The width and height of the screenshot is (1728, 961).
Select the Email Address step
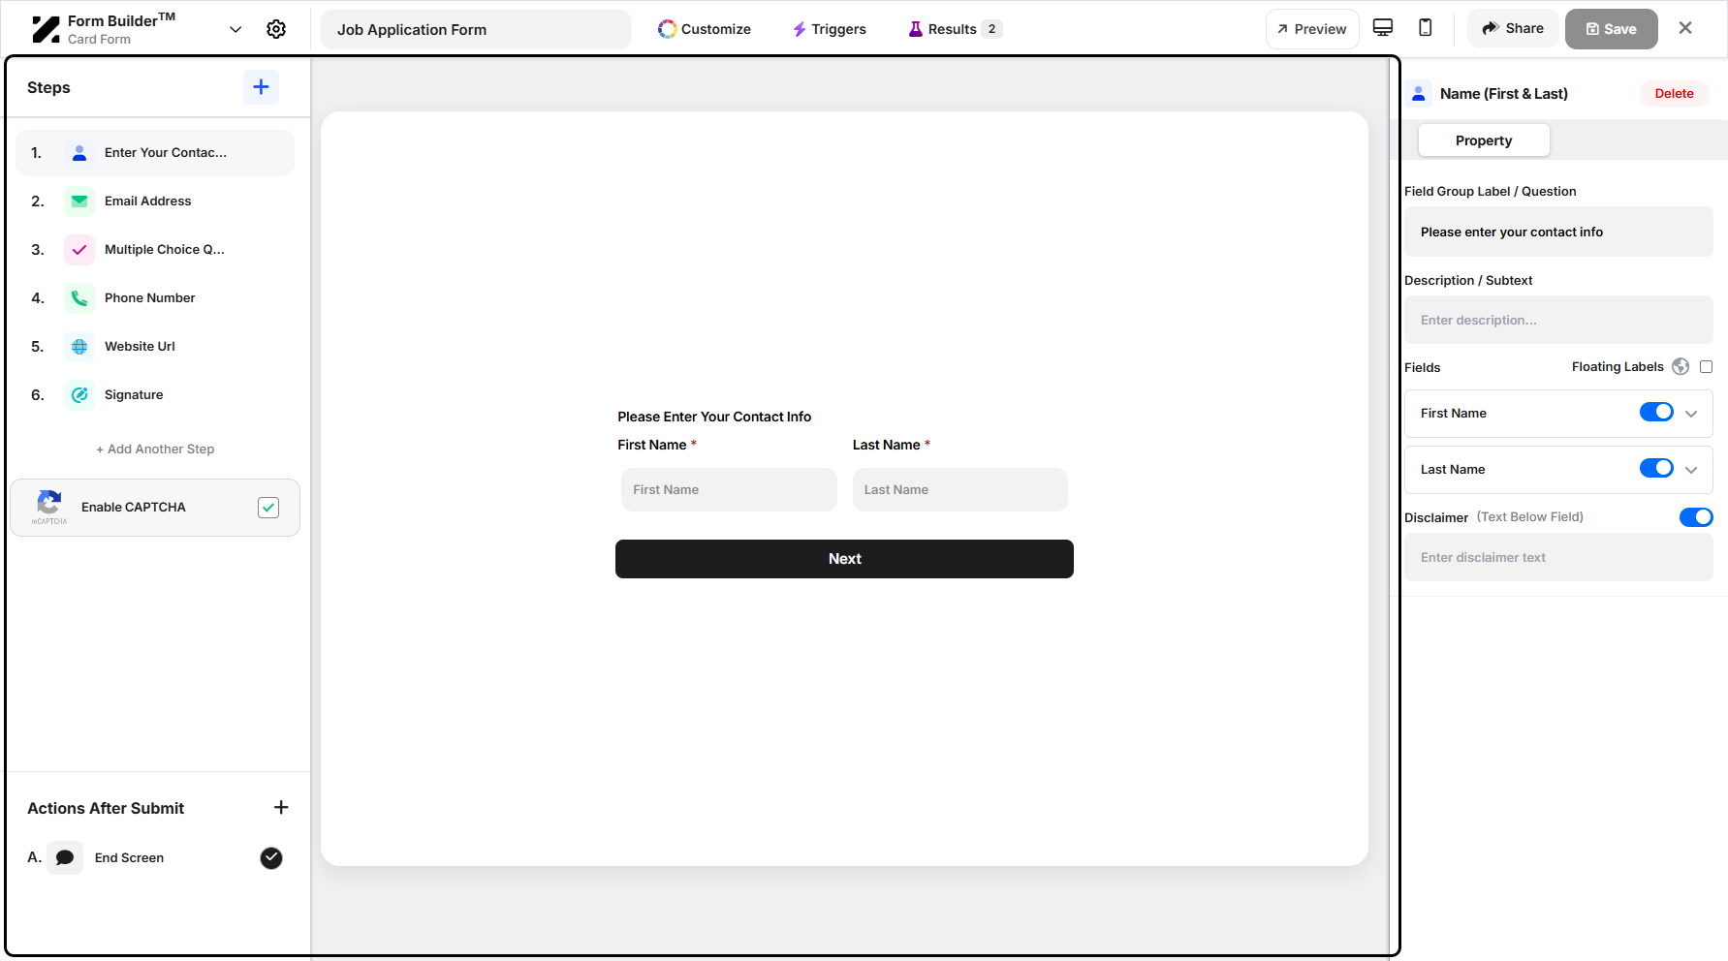tap(155, 201)
